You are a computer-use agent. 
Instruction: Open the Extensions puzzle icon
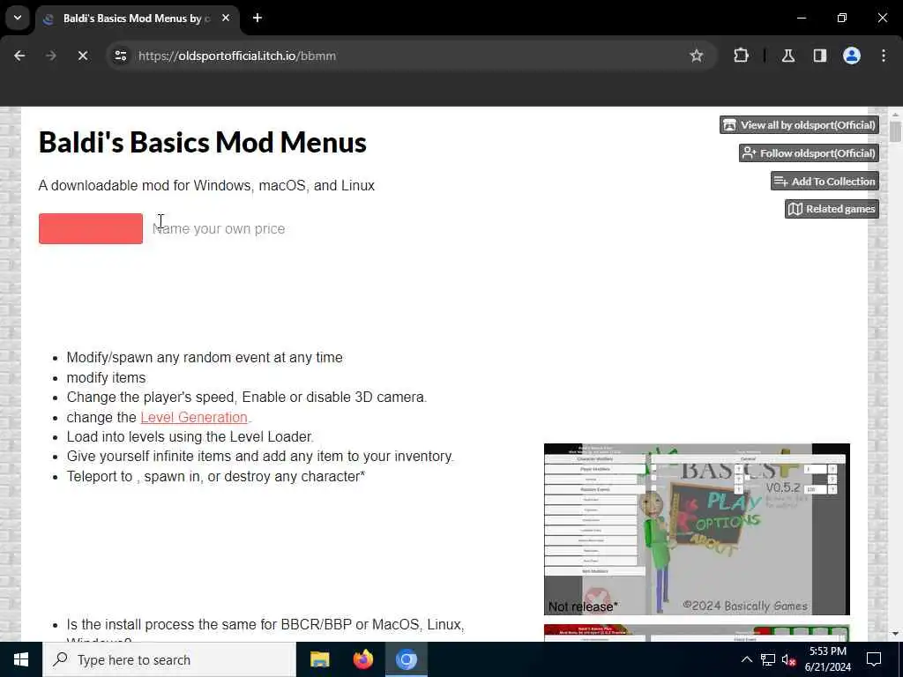click(741, 56)
